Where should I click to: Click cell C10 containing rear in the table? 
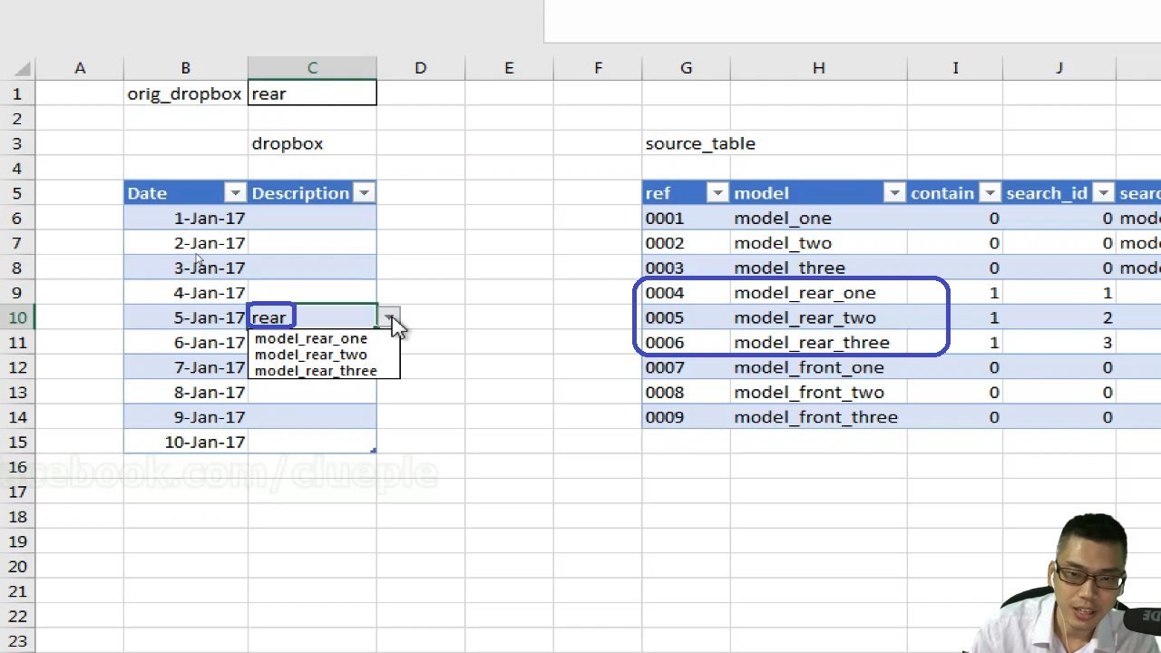pyautogui.click(x=312, y=317)
